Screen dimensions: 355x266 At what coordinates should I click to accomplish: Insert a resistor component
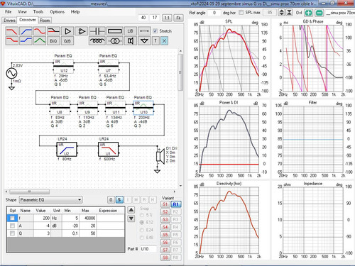[115, 31]
